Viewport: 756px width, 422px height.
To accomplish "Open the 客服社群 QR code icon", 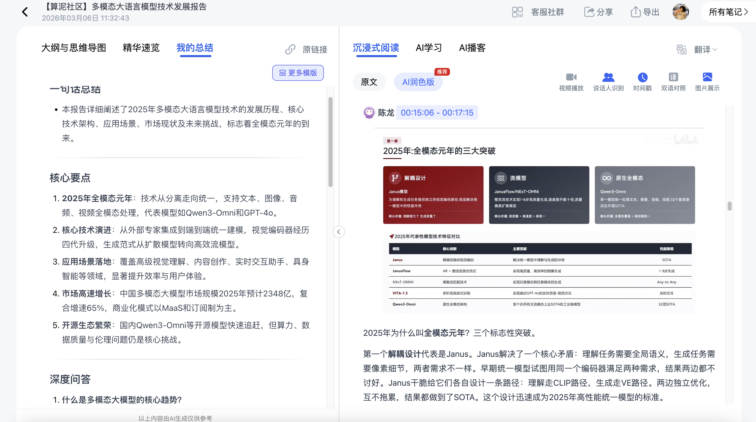I will 517,12.
